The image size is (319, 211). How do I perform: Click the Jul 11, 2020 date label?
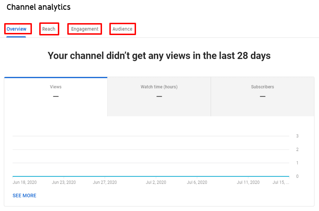pyautogui.click(x=248, y=182)
